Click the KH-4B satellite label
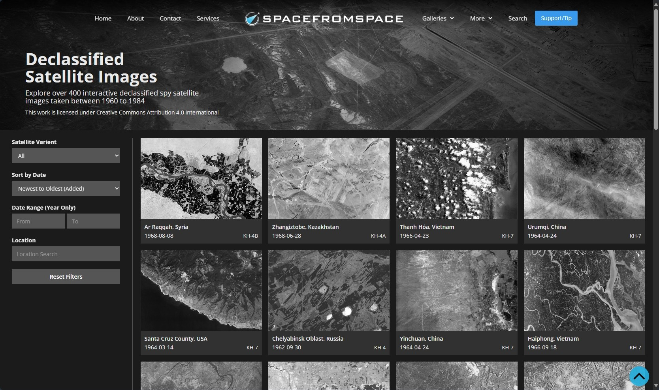659x390 pixels. (250, 236)
